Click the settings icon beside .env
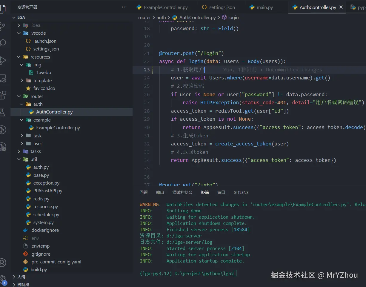The width and height of the screenshot is (366, 287). pos(25,238)
